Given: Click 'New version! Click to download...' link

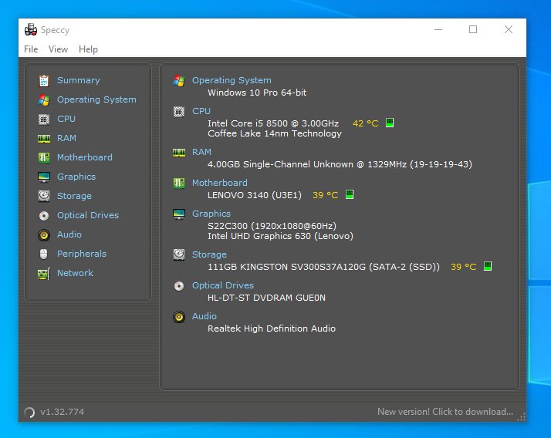Looking at the screenshot, I should click(445, 412).
